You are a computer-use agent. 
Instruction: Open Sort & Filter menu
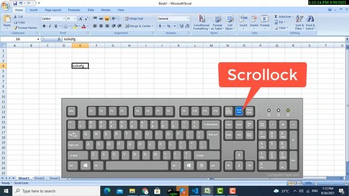[x=299, y=22]
